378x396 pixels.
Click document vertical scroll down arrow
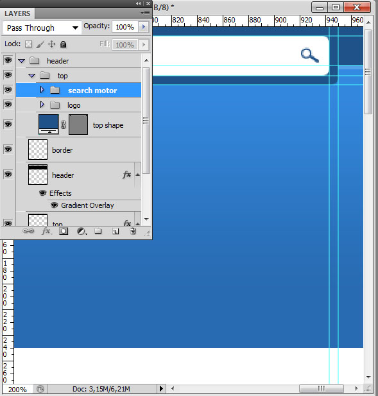[x=368, y=377]
